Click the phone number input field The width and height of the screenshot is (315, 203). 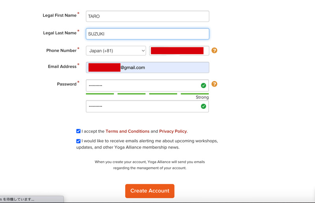click(x=179, y=50)
